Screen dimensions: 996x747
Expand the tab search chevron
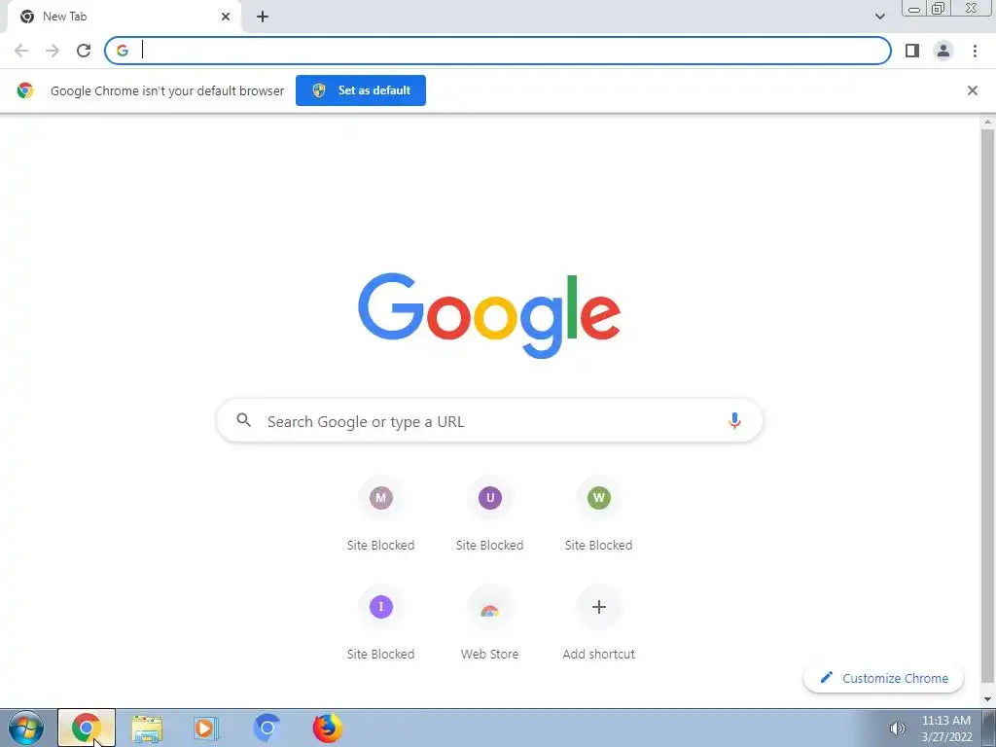pos(879,17)
